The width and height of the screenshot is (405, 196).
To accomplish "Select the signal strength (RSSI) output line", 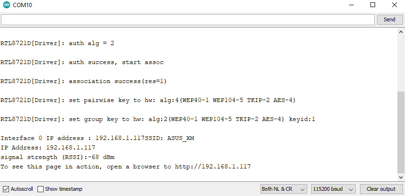I will 57,157.
